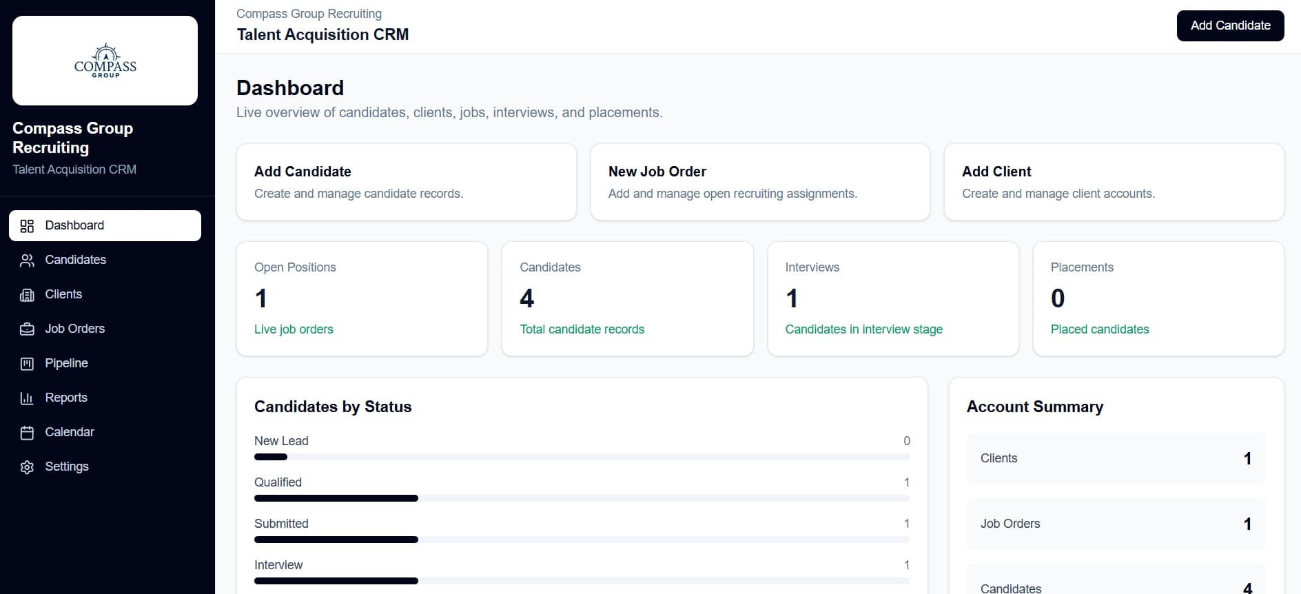Click the Qualified status progress bar
The width and height of the screenshot is (1301, 594).
(582, 498)
